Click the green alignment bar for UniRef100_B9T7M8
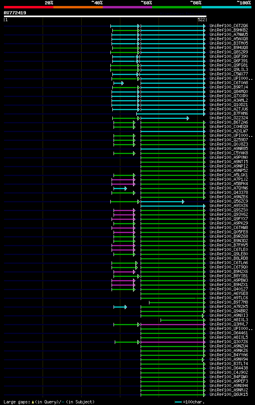 click(x=177, y=303)
